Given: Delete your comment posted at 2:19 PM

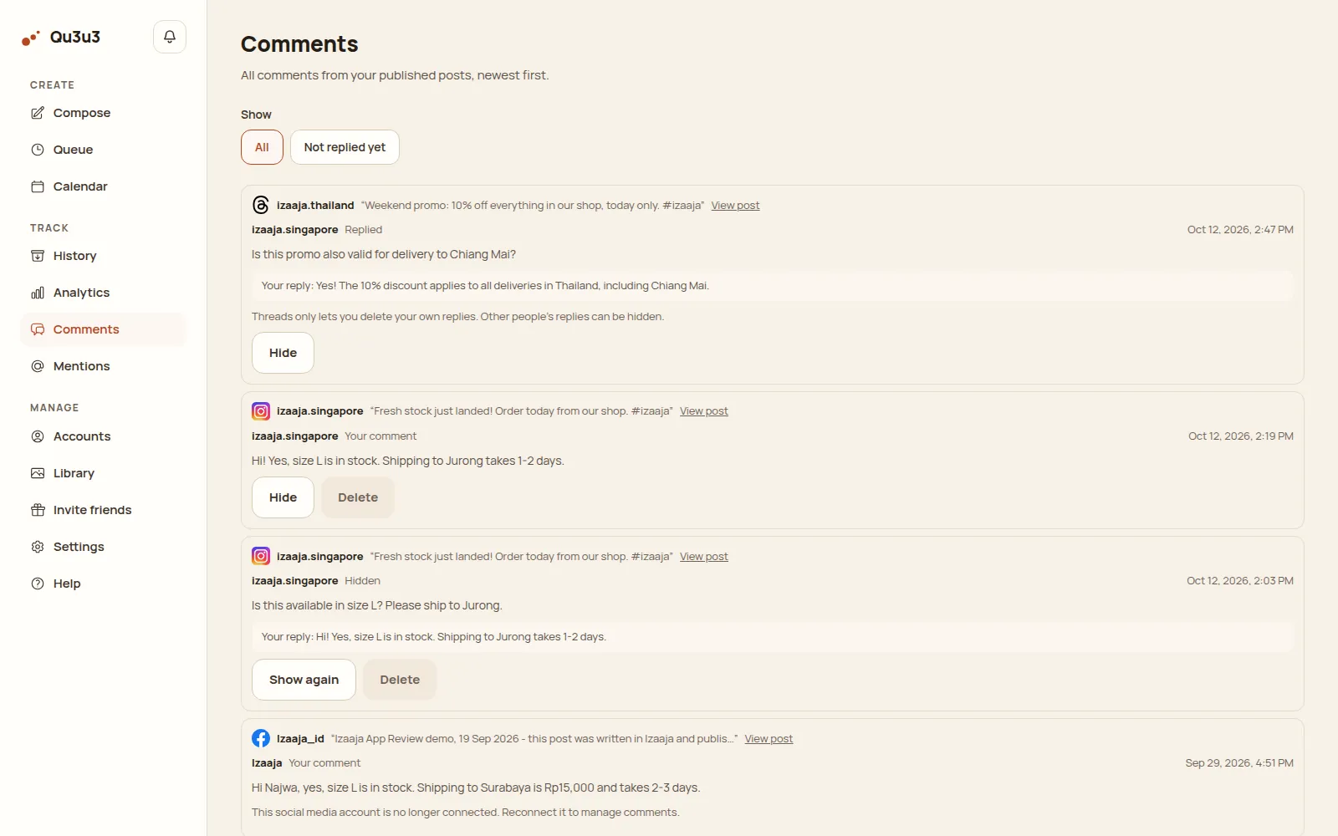Looking at the screenshot, I should [x=358, y=497].
